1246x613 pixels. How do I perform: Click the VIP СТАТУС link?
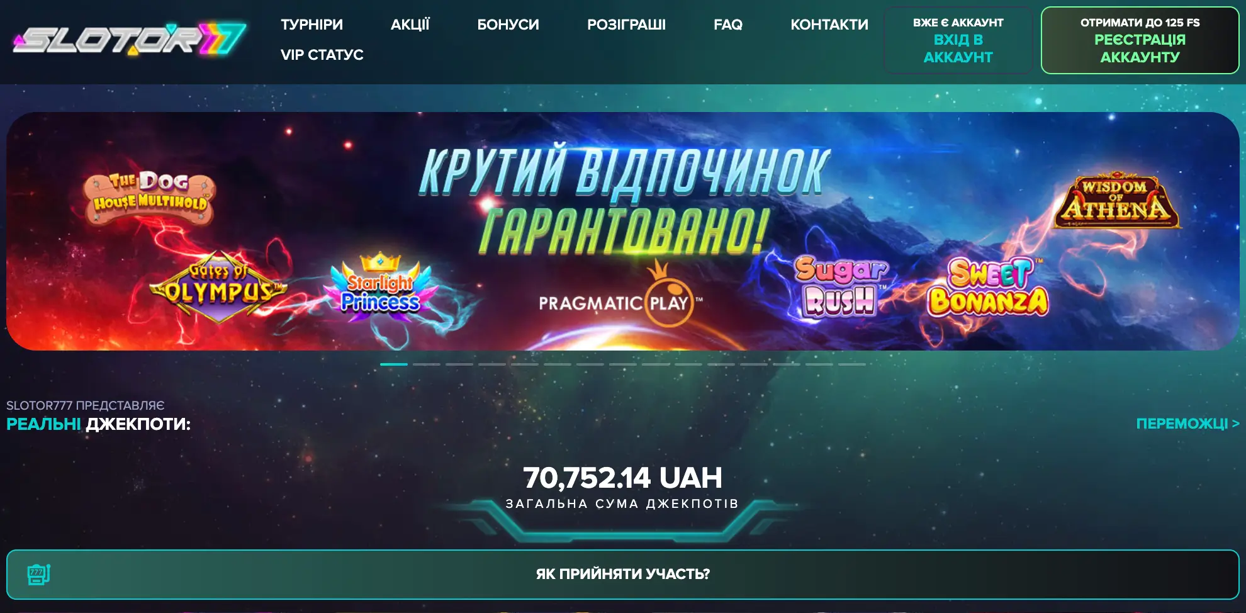pos(322,55)
